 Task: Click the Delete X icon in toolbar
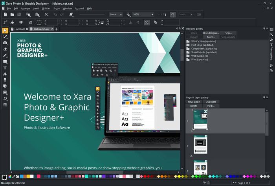[46, 14]
